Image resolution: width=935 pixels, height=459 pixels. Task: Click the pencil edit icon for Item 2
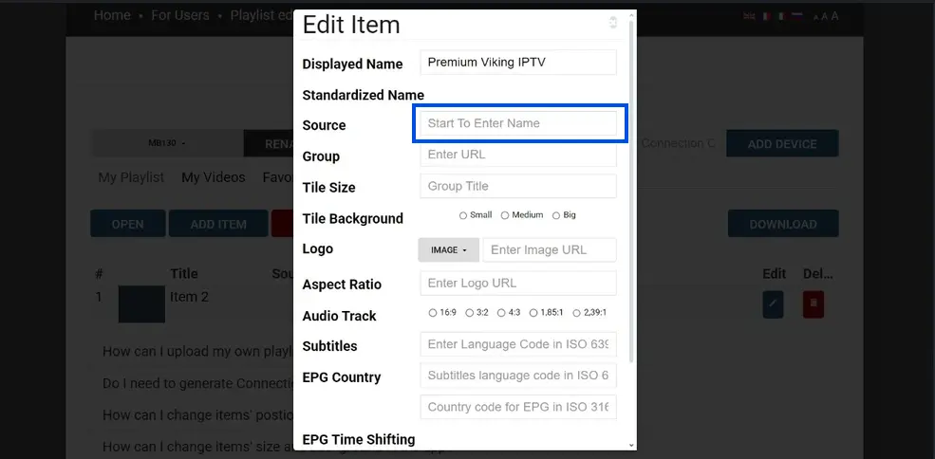point(773,304)
